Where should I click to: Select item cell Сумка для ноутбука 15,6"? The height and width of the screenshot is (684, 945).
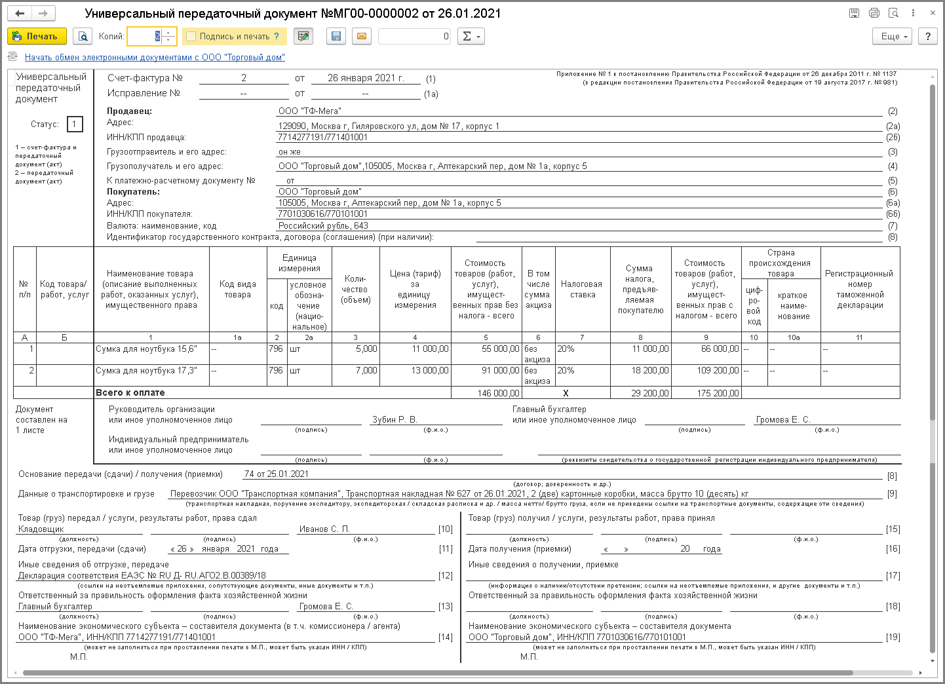pyautogui.click(x=152, y=354)
